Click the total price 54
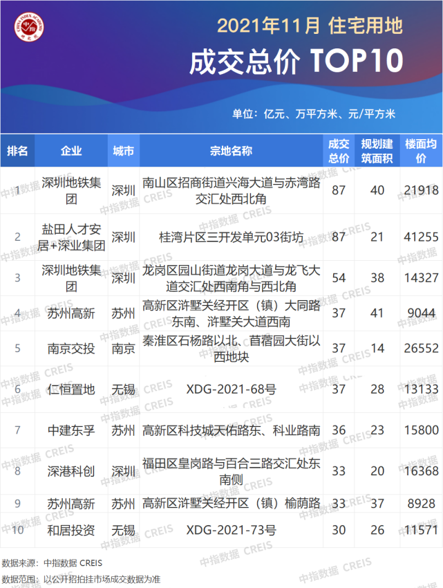 pos(339,278)
